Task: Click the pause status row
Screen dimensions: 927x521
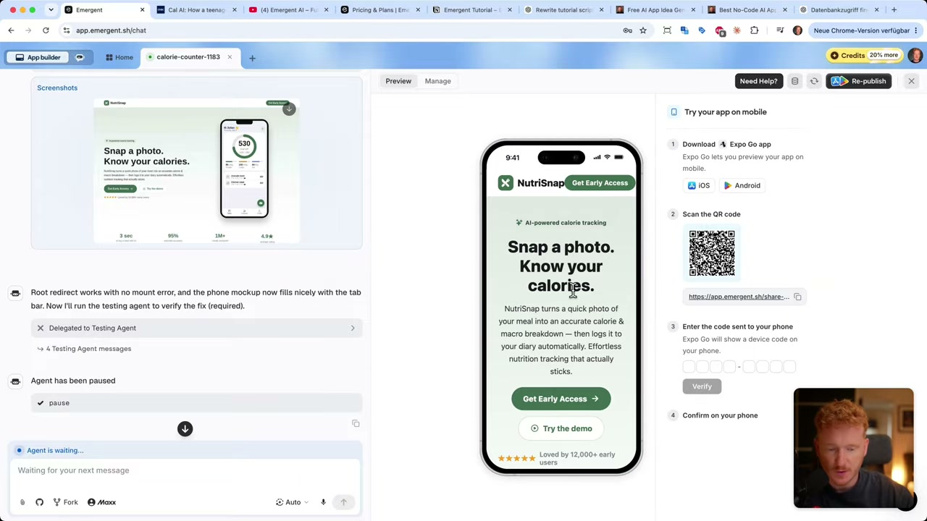Action: 196,403
